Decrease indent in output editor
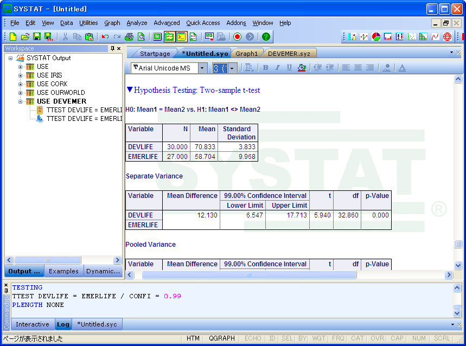The height and width of the screenshot is (346, 466). point(318,68)
